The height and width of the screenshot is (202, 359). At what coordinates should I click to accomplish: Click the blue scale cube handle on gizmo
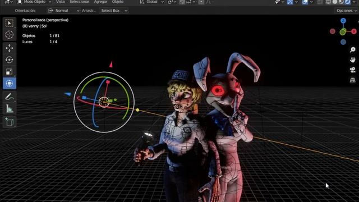tap(84, 98)
